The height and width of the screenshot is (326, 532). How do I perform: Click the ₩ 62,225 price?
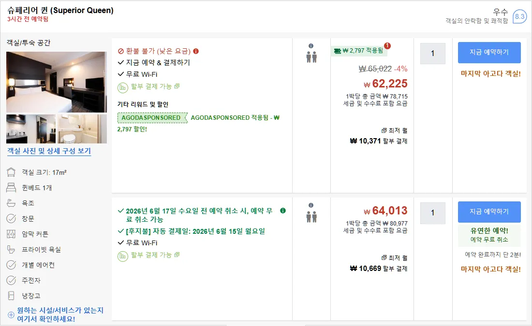(x=385, y=84)
